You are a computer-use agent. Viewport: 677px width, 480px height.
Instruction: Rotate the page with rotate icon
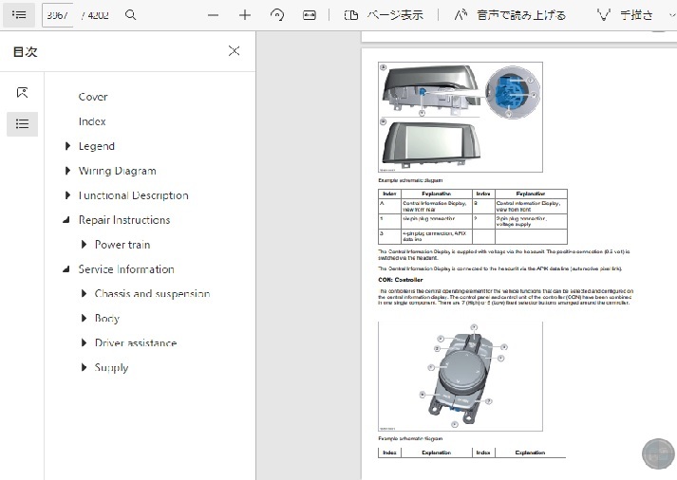277,15
